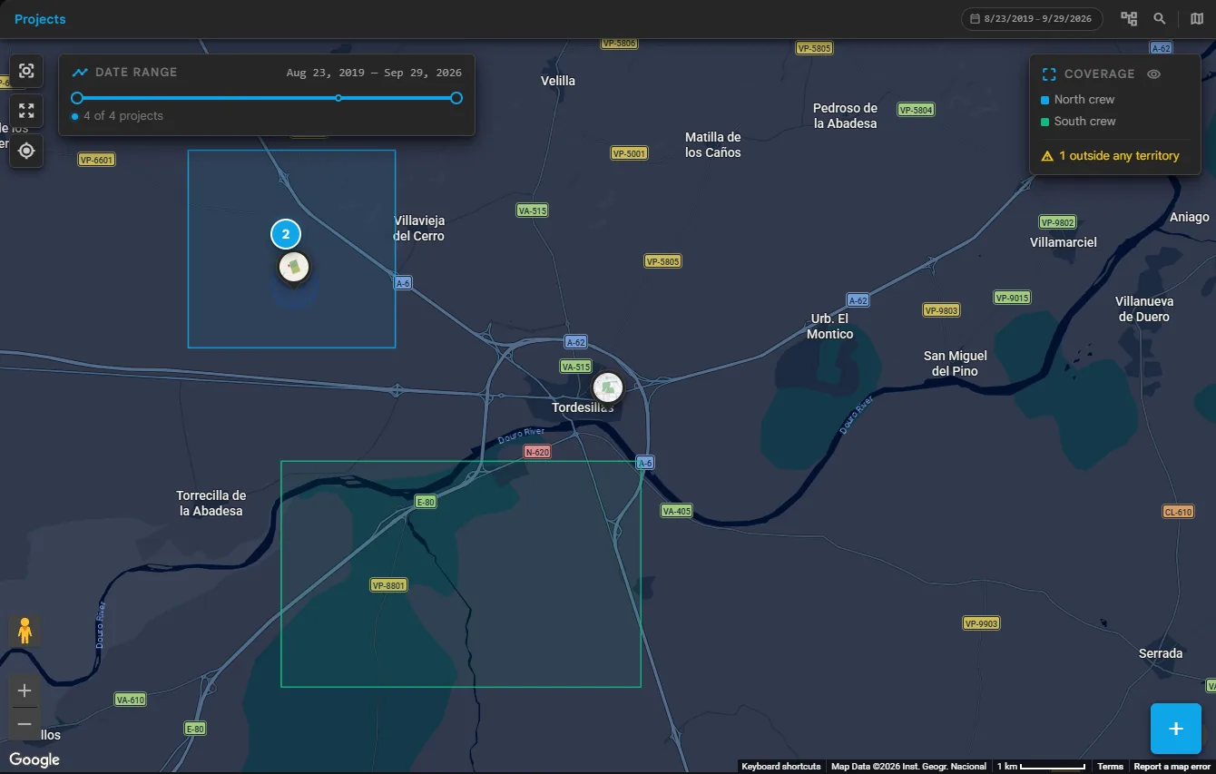Go to the Projects page link
Image resolution: width=1216 pixels, height=774 pixels.
tap(40, 19)
